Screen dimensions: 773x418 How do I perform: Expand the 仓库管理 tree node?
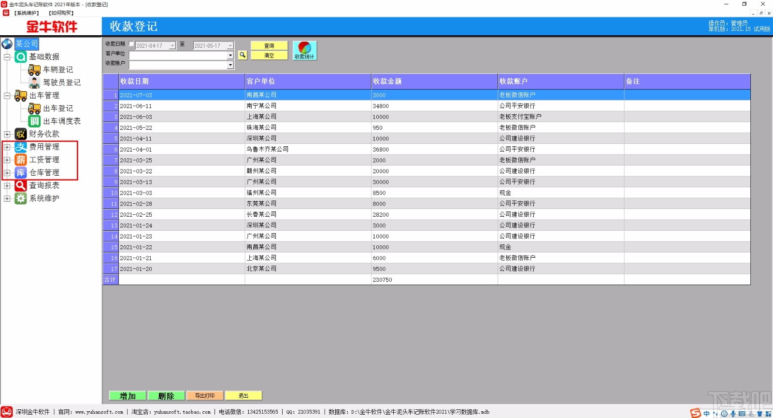pyautogui.click(x=7, y=173)
